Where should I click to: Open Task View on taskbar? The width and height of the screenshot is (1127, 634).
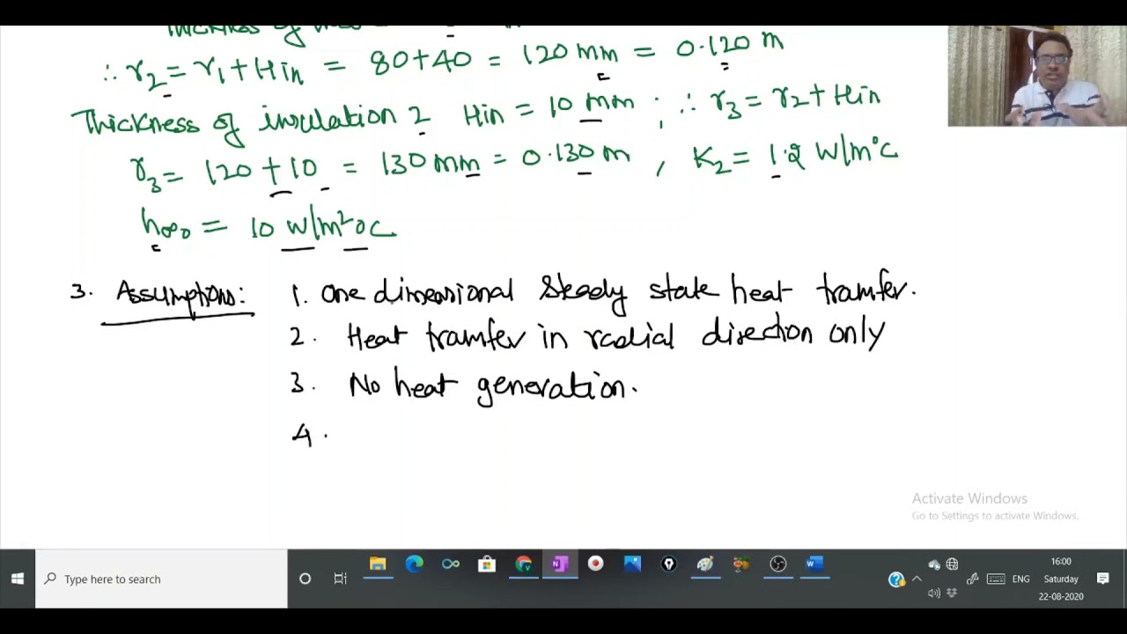(x=341, y=579)
